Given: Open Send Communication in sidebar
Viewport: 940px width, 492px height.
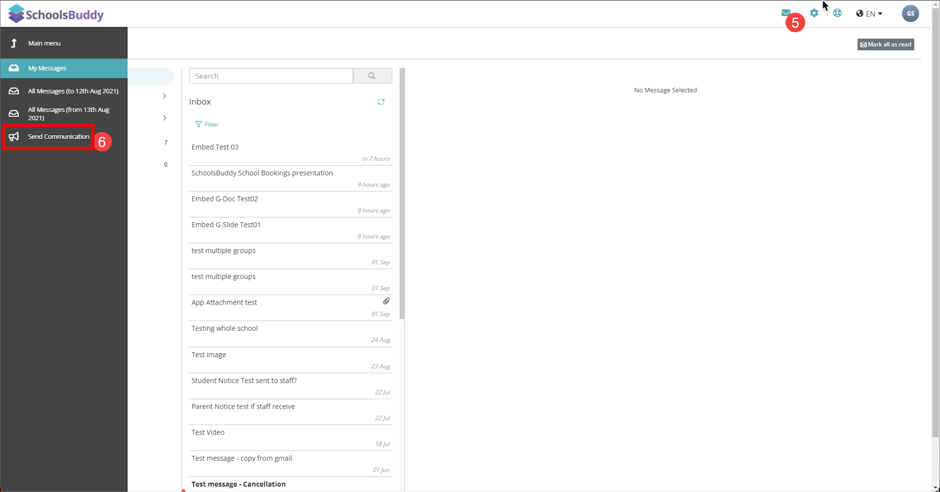Looking at the screenshot, I should point(58,136).
